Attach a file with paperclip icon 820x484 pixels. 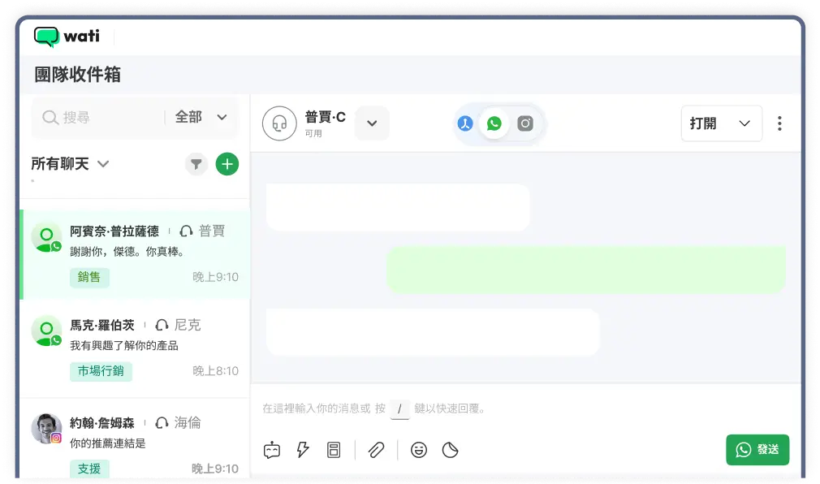[376, 450]
